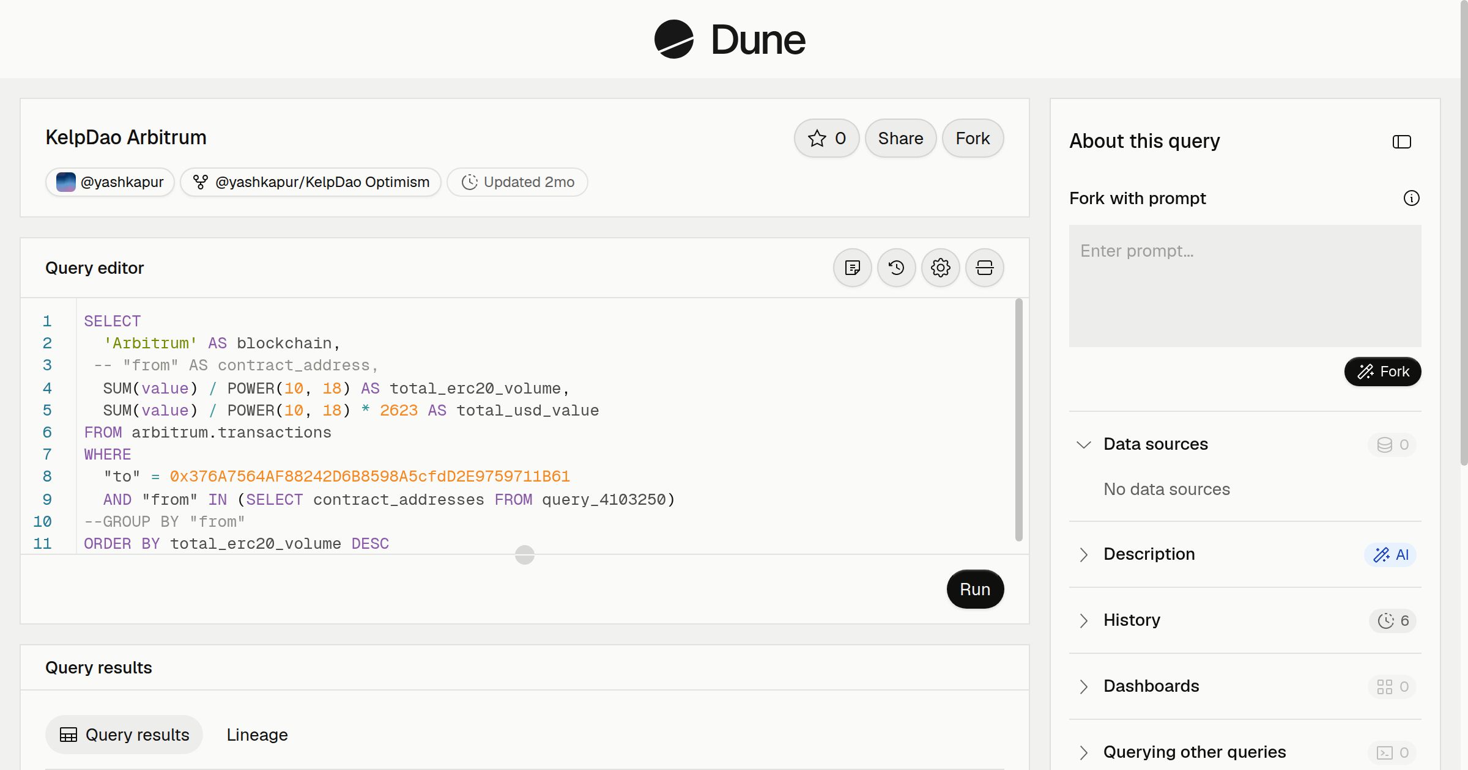Fork the query using top Fork button
This screenshot has height=770, width=1468.
click(x=973, y=138)
